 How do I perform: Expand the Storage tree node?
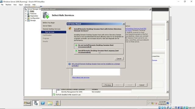(26, 21)
